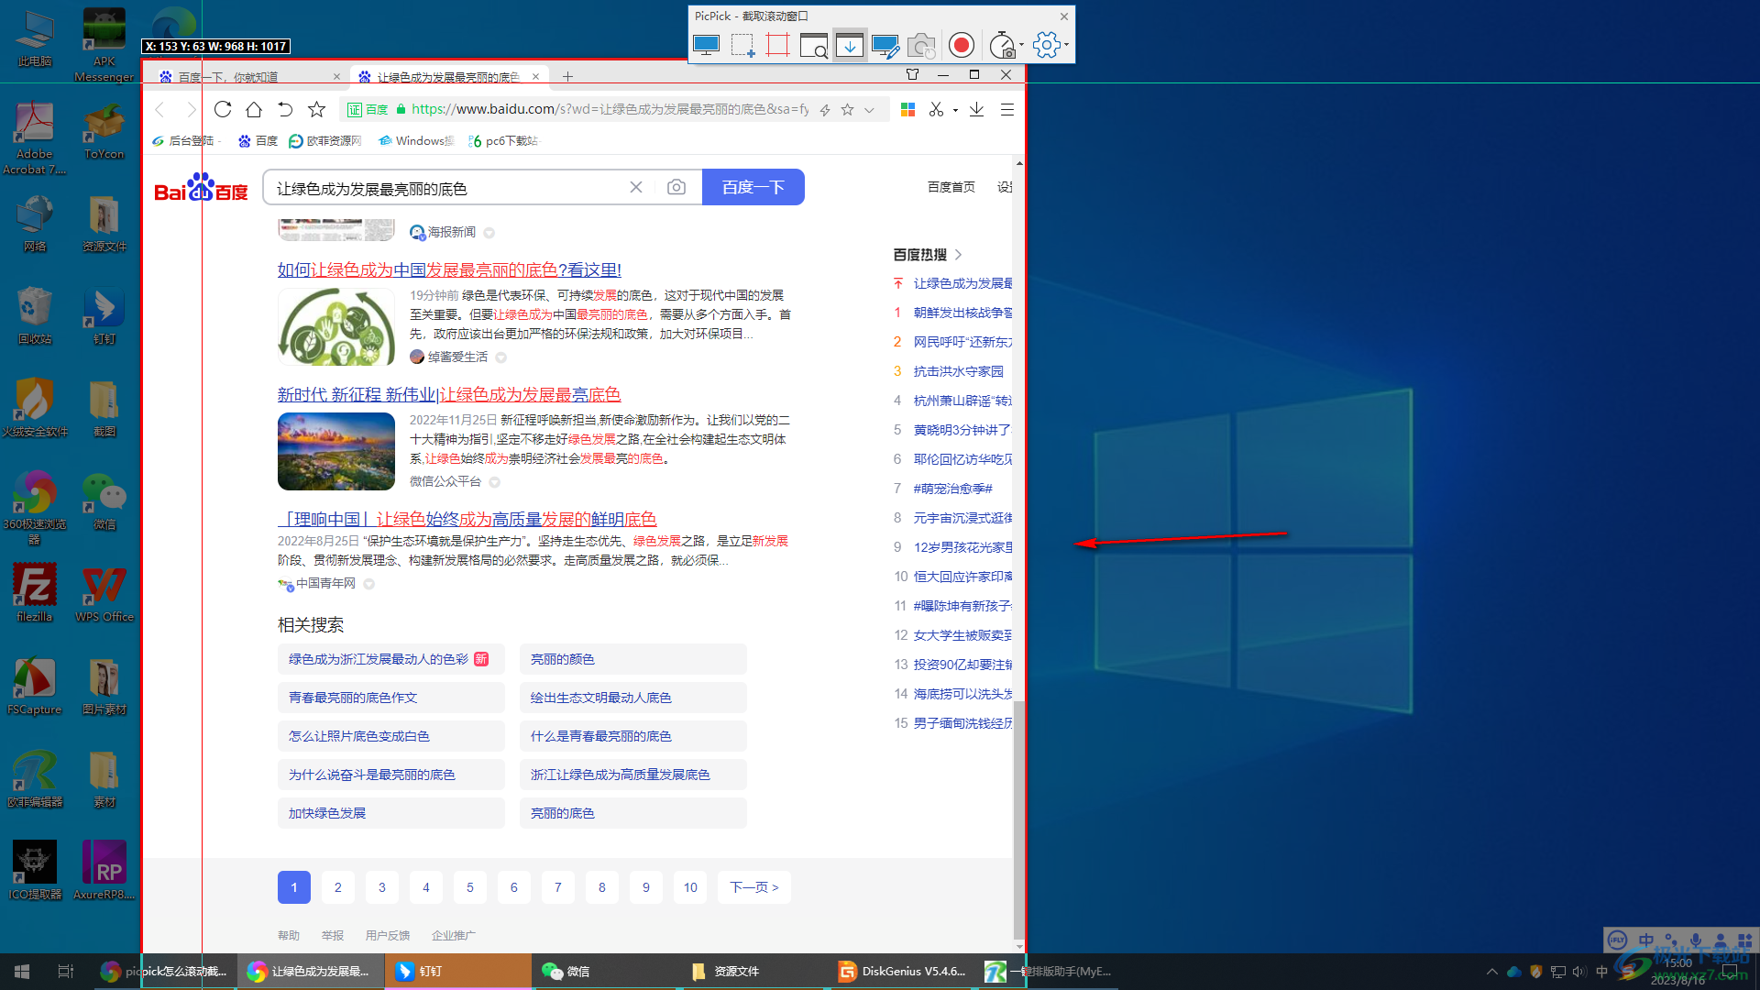The height and width of the screenshot is (990, 1760).
Task: Open 钉钉 in taskbar
Action: (457, 972)
